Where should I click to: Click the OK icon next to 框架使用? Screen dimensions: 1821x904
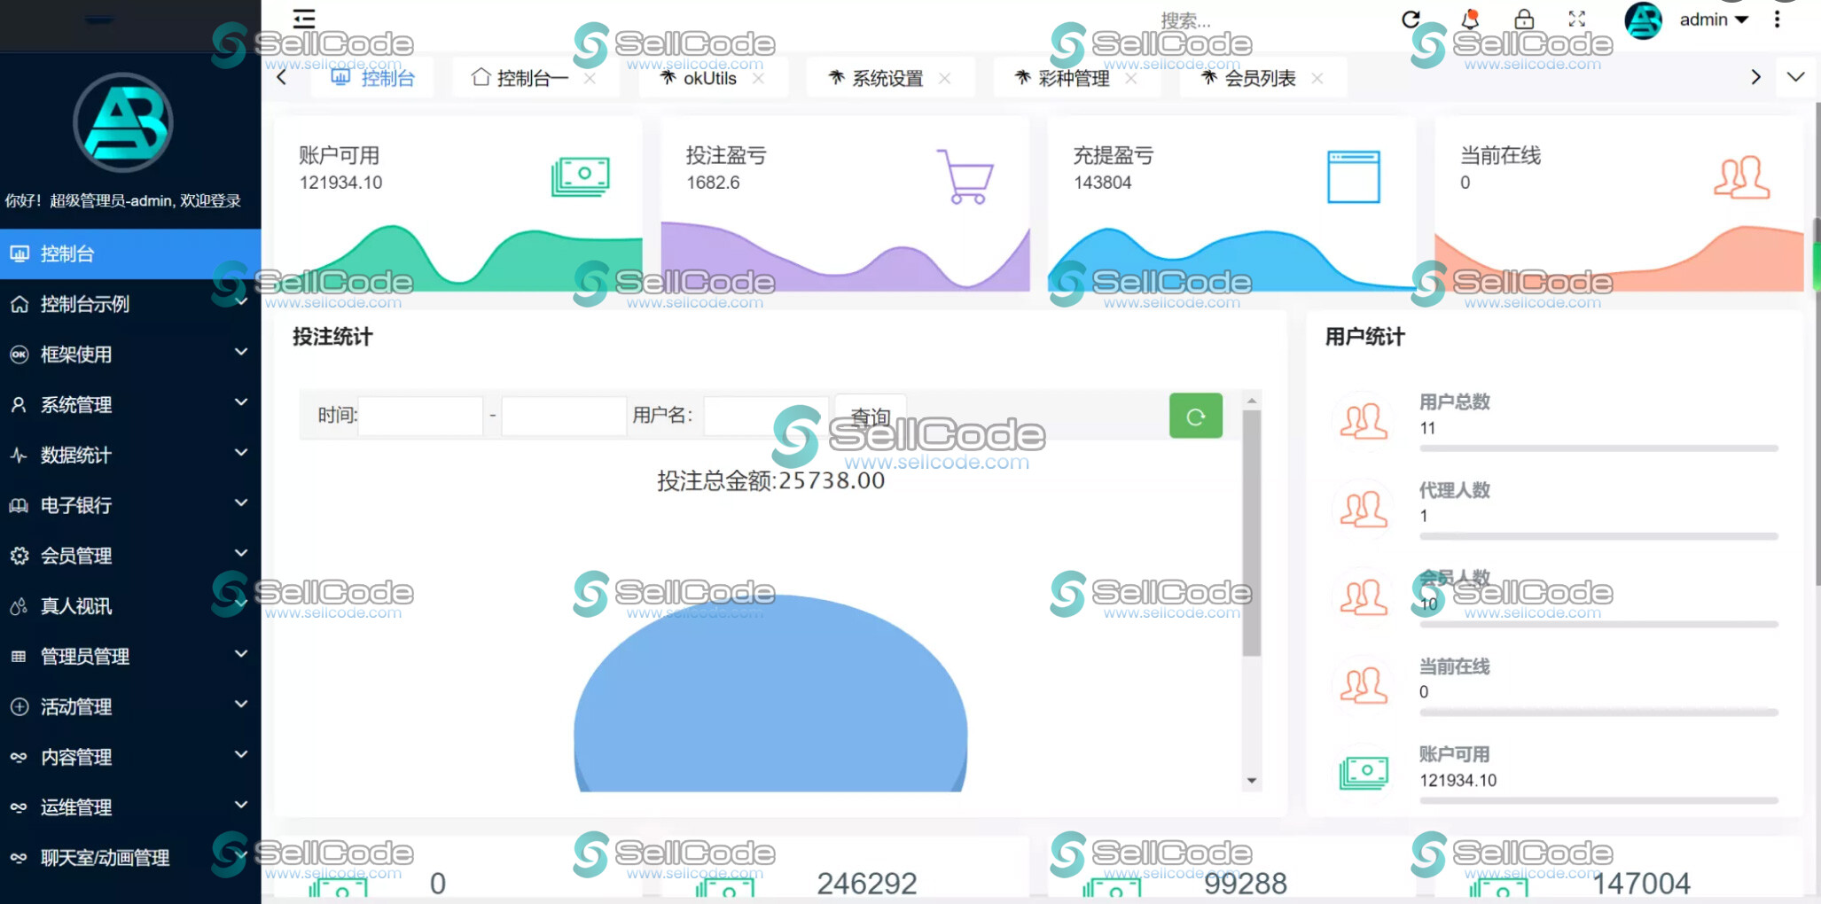19,354
